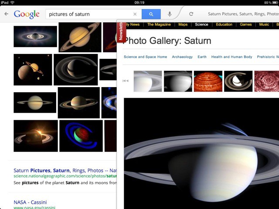
Task: Follow the Earth link
Action: 202,57
